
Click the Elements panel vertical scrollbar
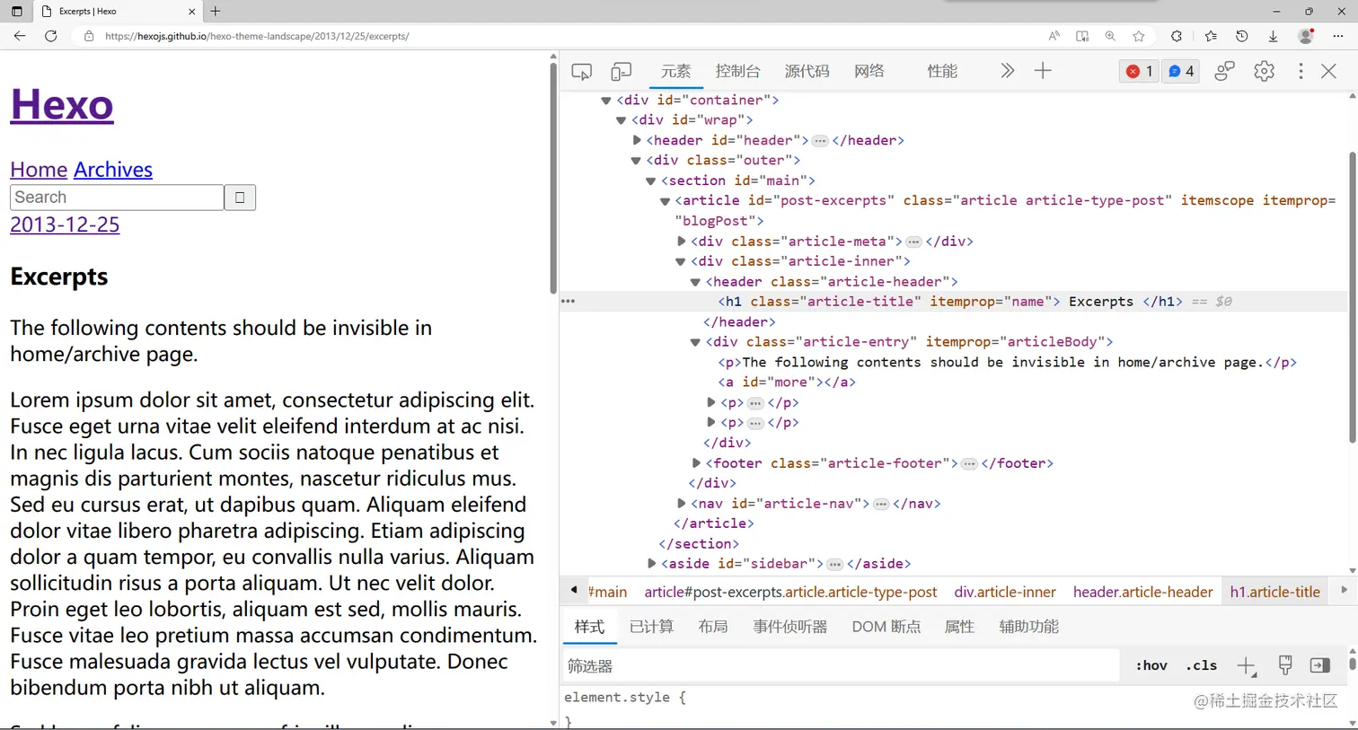click(x=1353, y=297)
